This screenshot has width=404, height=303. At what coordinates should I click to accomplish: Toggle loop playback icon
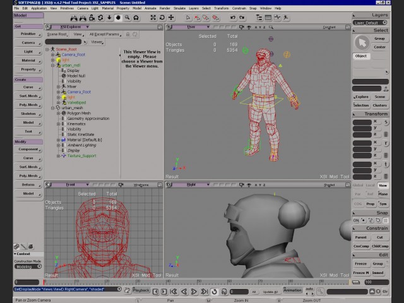(x=215, y=292)
